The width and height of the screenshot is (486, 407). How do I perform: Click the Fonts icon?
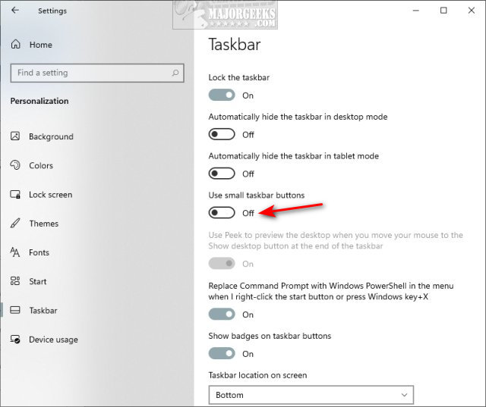point(16,252)
